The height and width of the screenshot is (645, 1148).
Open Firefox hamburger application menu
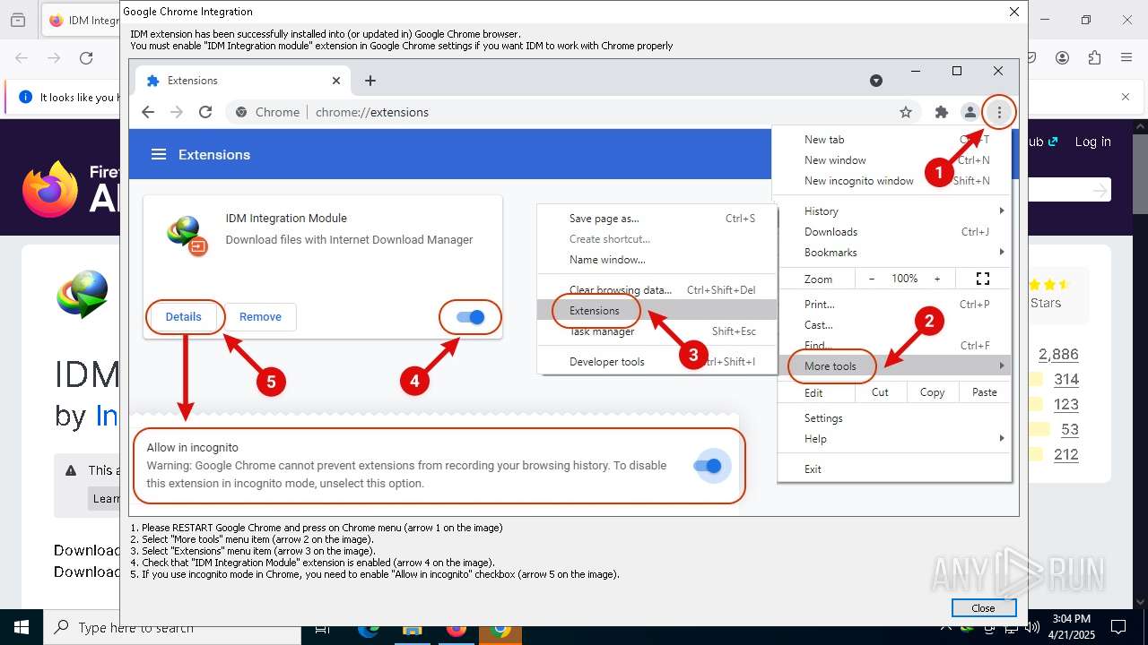click(1126, 58)
